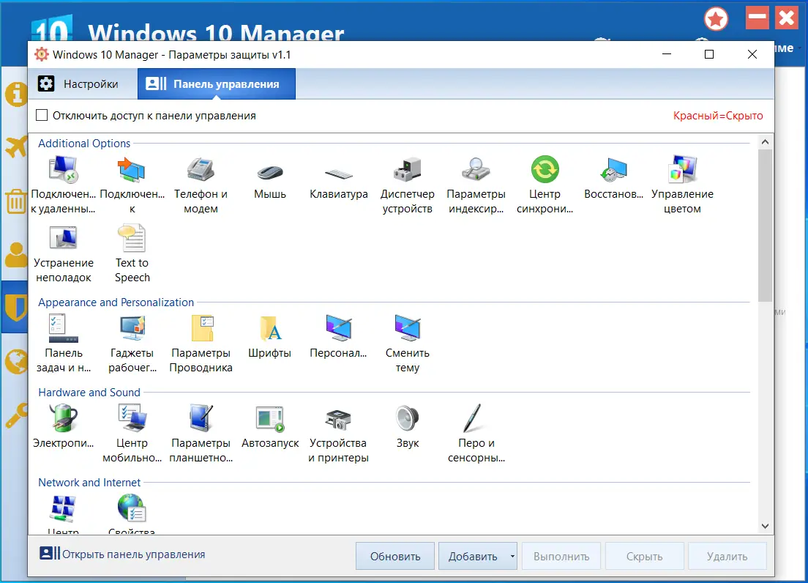Open the Добавить dropdown arrow
808x583 pixels.
pyautogui.click(x=512, y=556)
